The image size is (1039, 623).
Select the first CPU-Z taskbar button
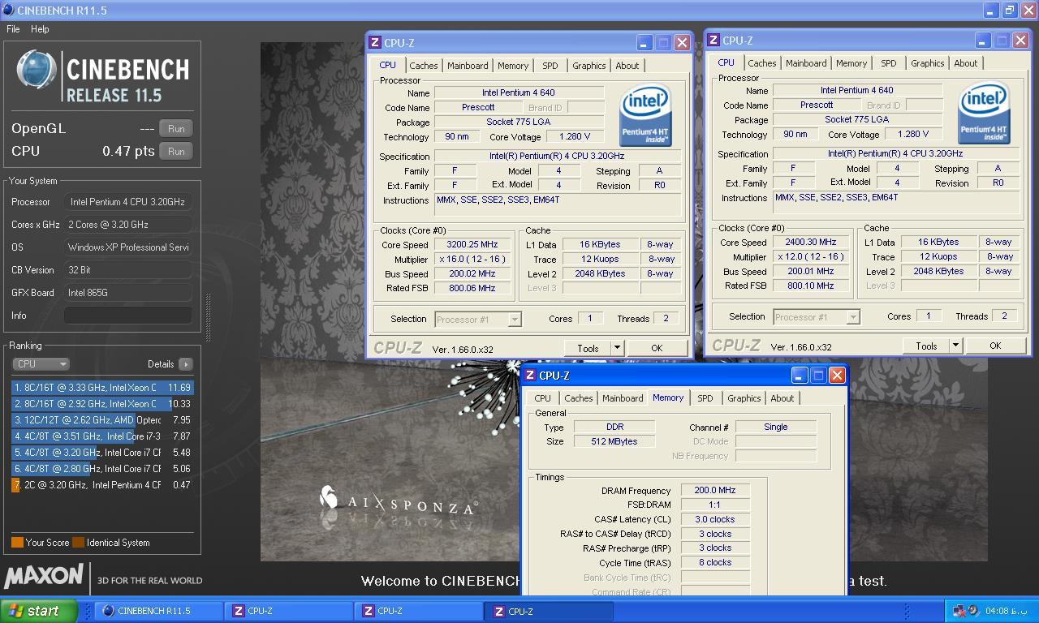point(287,611)
